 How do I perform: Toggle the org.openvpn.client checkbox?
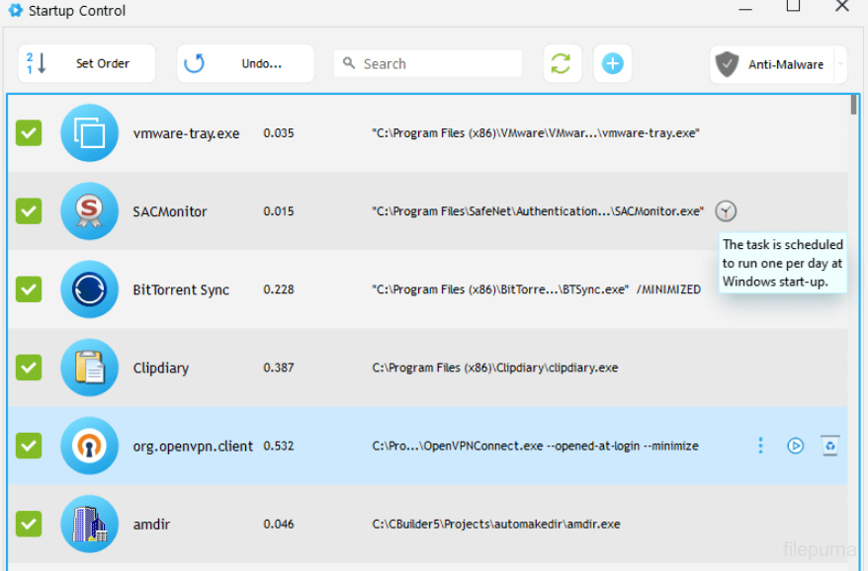pos(29,446)
